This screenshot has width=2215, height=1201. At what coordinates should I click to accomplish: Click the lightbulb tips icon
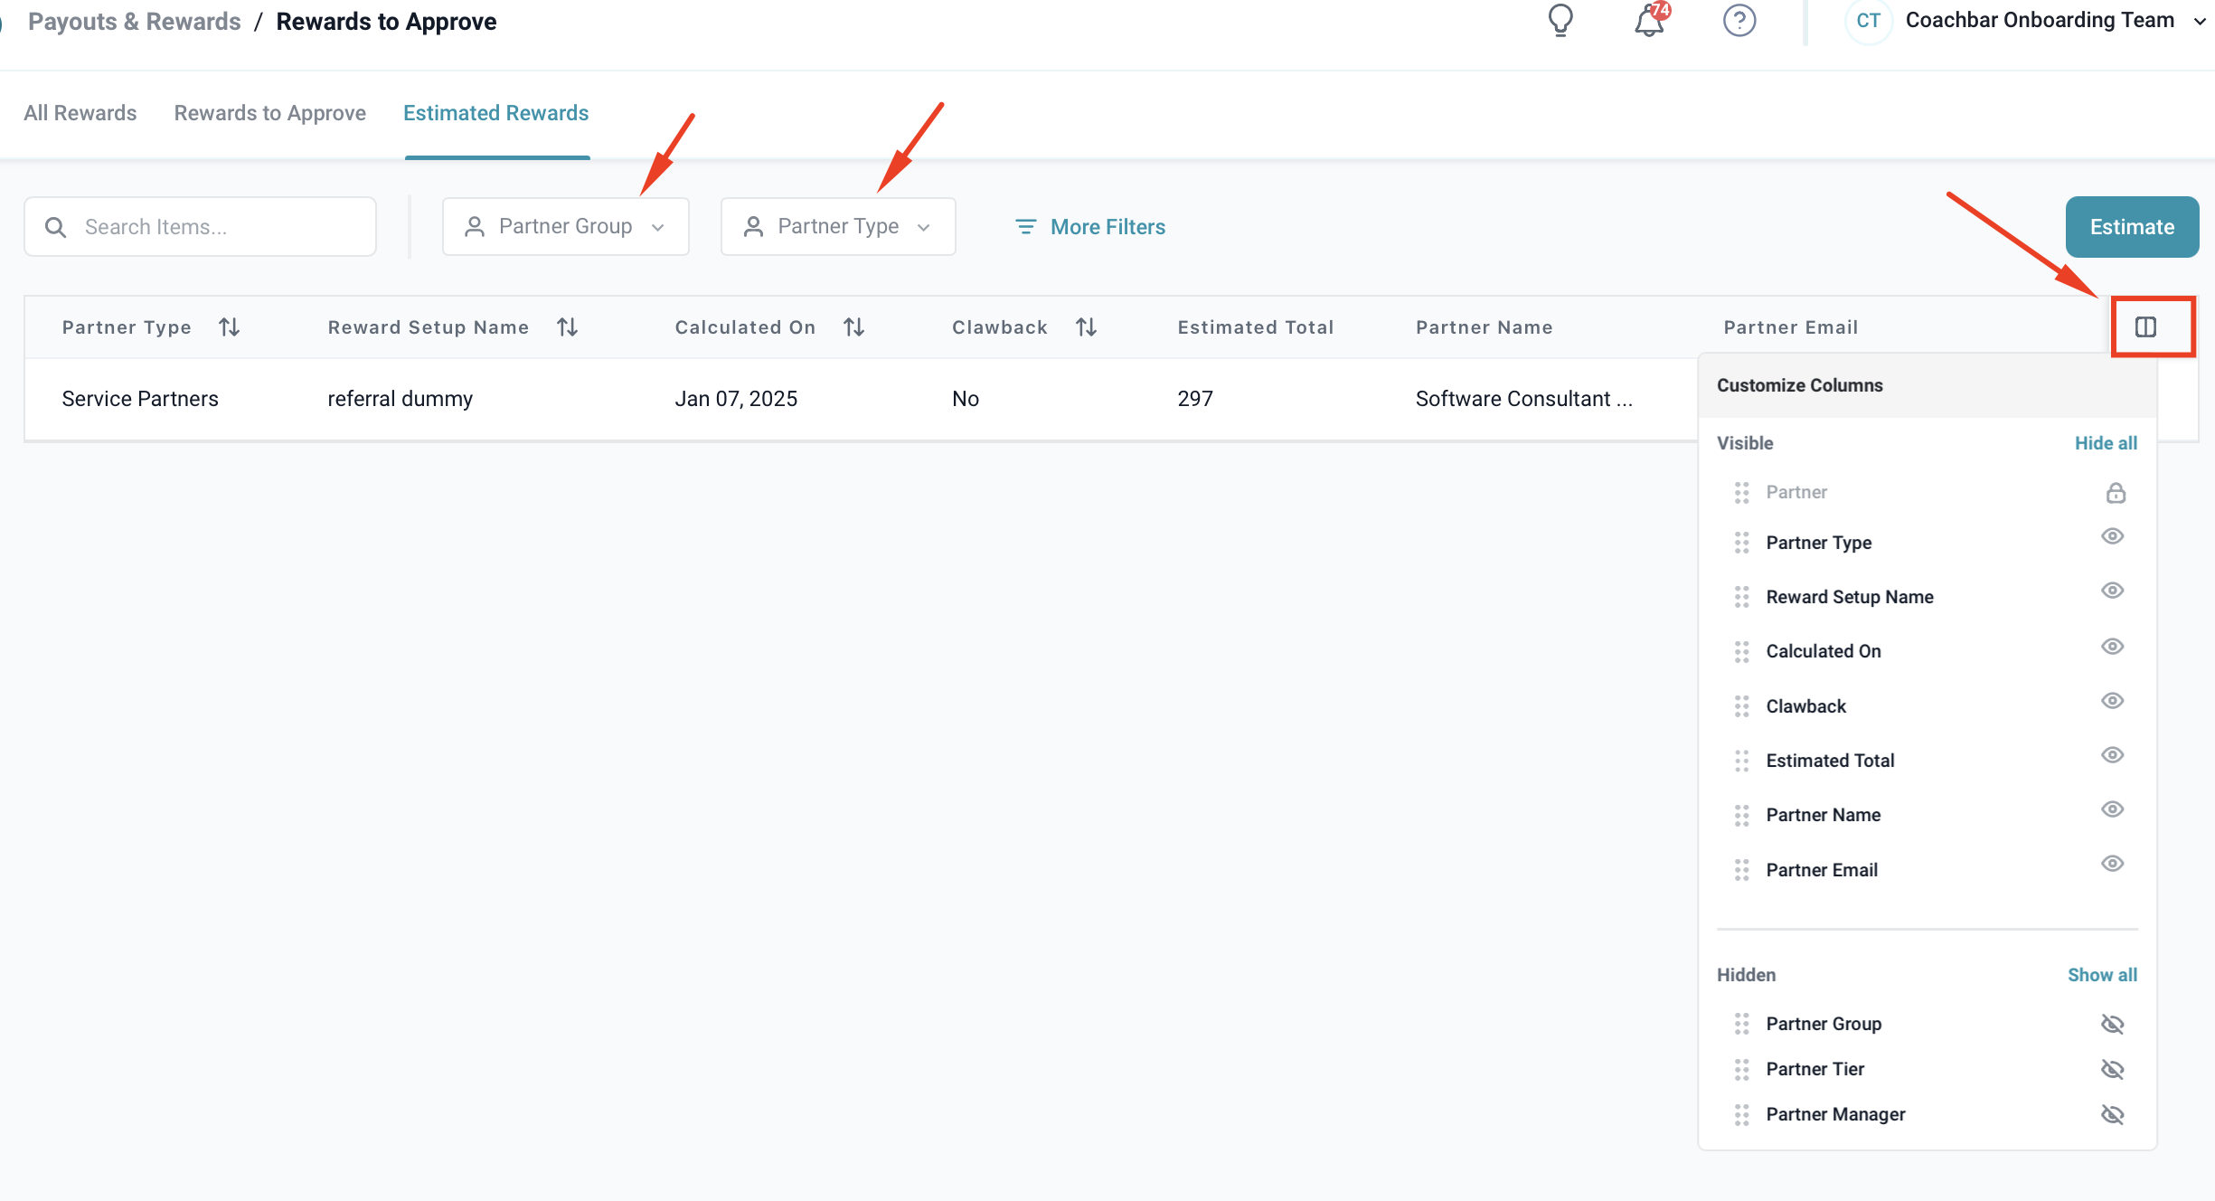click(1560, 20)
